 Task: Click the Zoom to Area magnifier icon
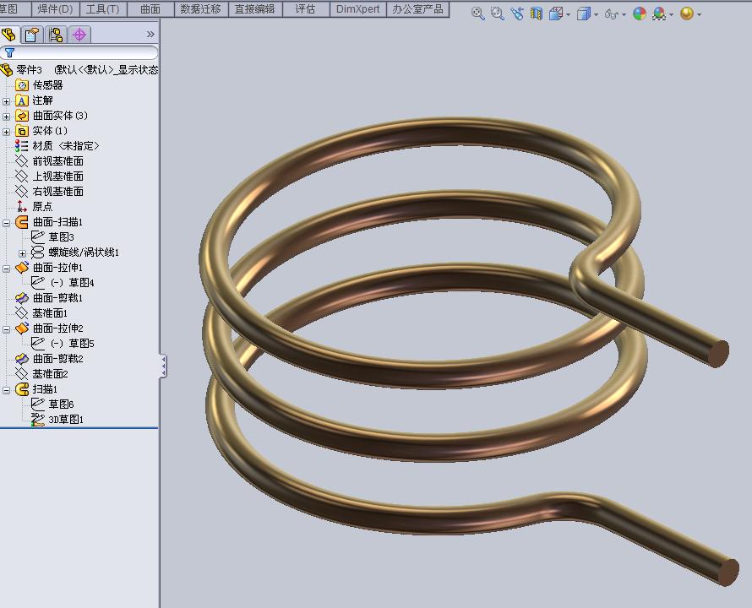pyautogui.click(x=497, y=14)
